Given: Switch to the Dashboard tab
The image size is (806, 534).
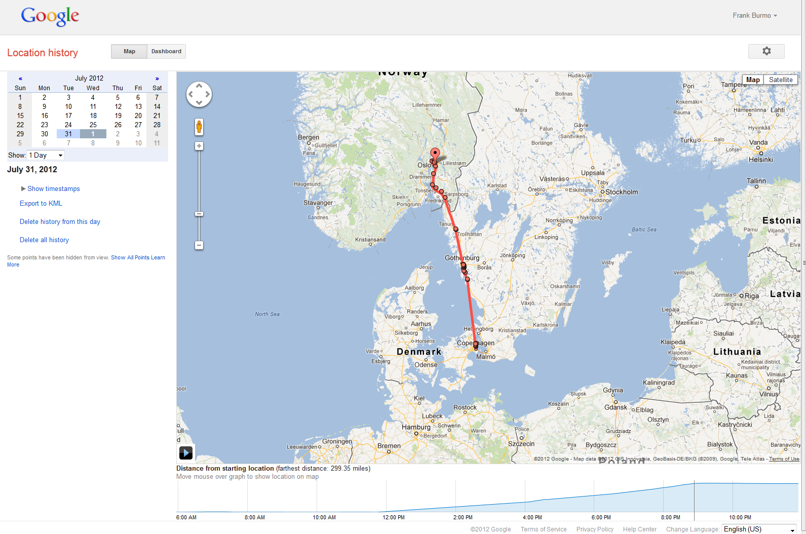Looking at the screenshot, I should click(166, 51).
